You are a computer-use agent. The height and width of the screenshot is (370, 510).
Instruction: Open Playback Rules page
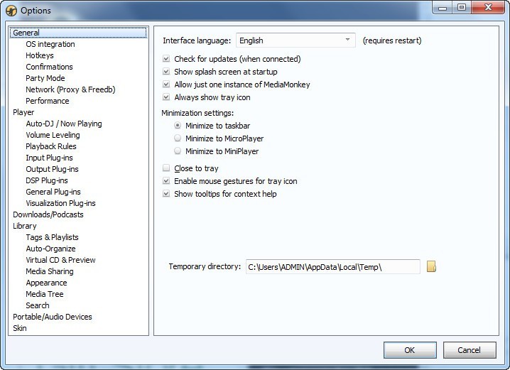(x=51, y=146)
